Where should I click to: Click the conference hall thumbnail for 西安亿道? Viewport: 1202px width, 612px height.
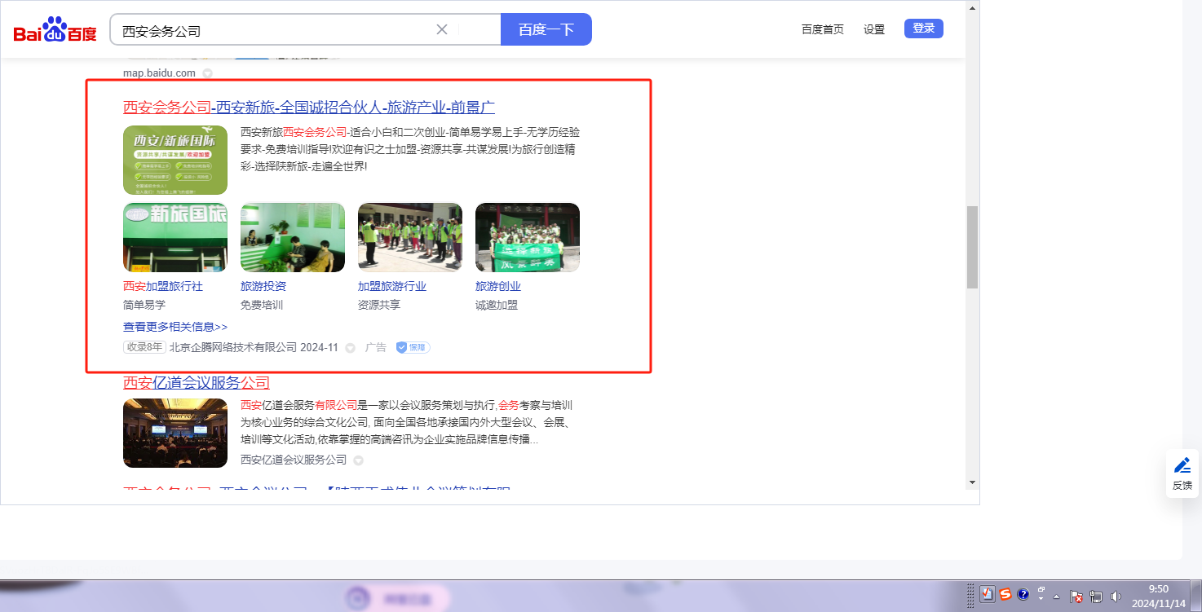(175, 433)
